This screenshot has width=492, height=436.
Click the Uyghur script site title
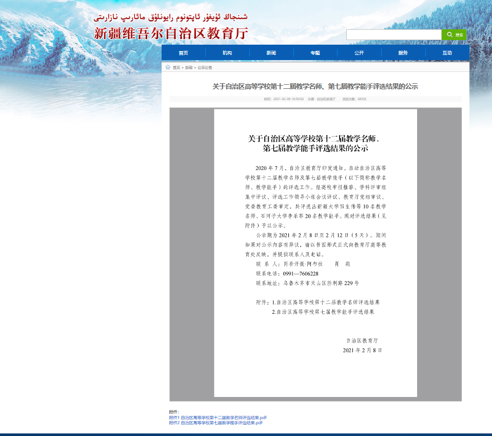[171, 16]
